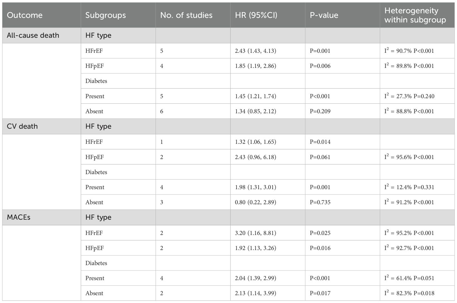Select the Subgroups column header

tap(105, 15)
